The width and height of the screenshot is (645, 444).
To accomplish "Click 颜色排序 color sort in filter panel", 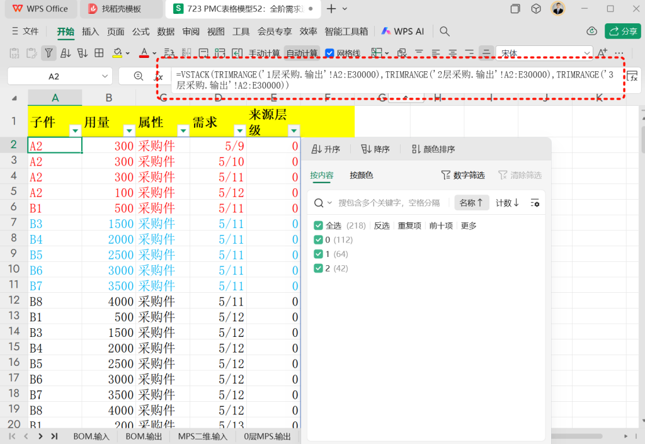I will point(433,149).
